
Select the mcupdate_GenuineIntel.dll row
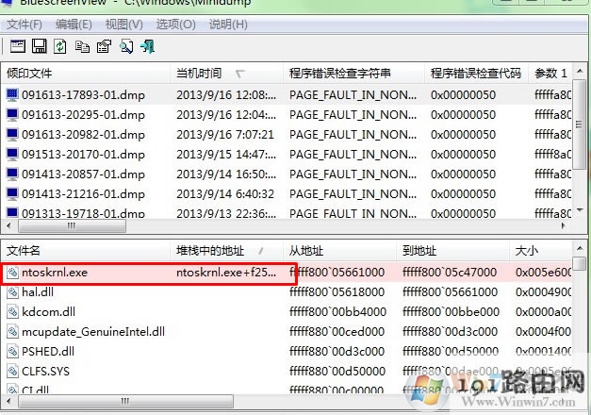(287, 332)
